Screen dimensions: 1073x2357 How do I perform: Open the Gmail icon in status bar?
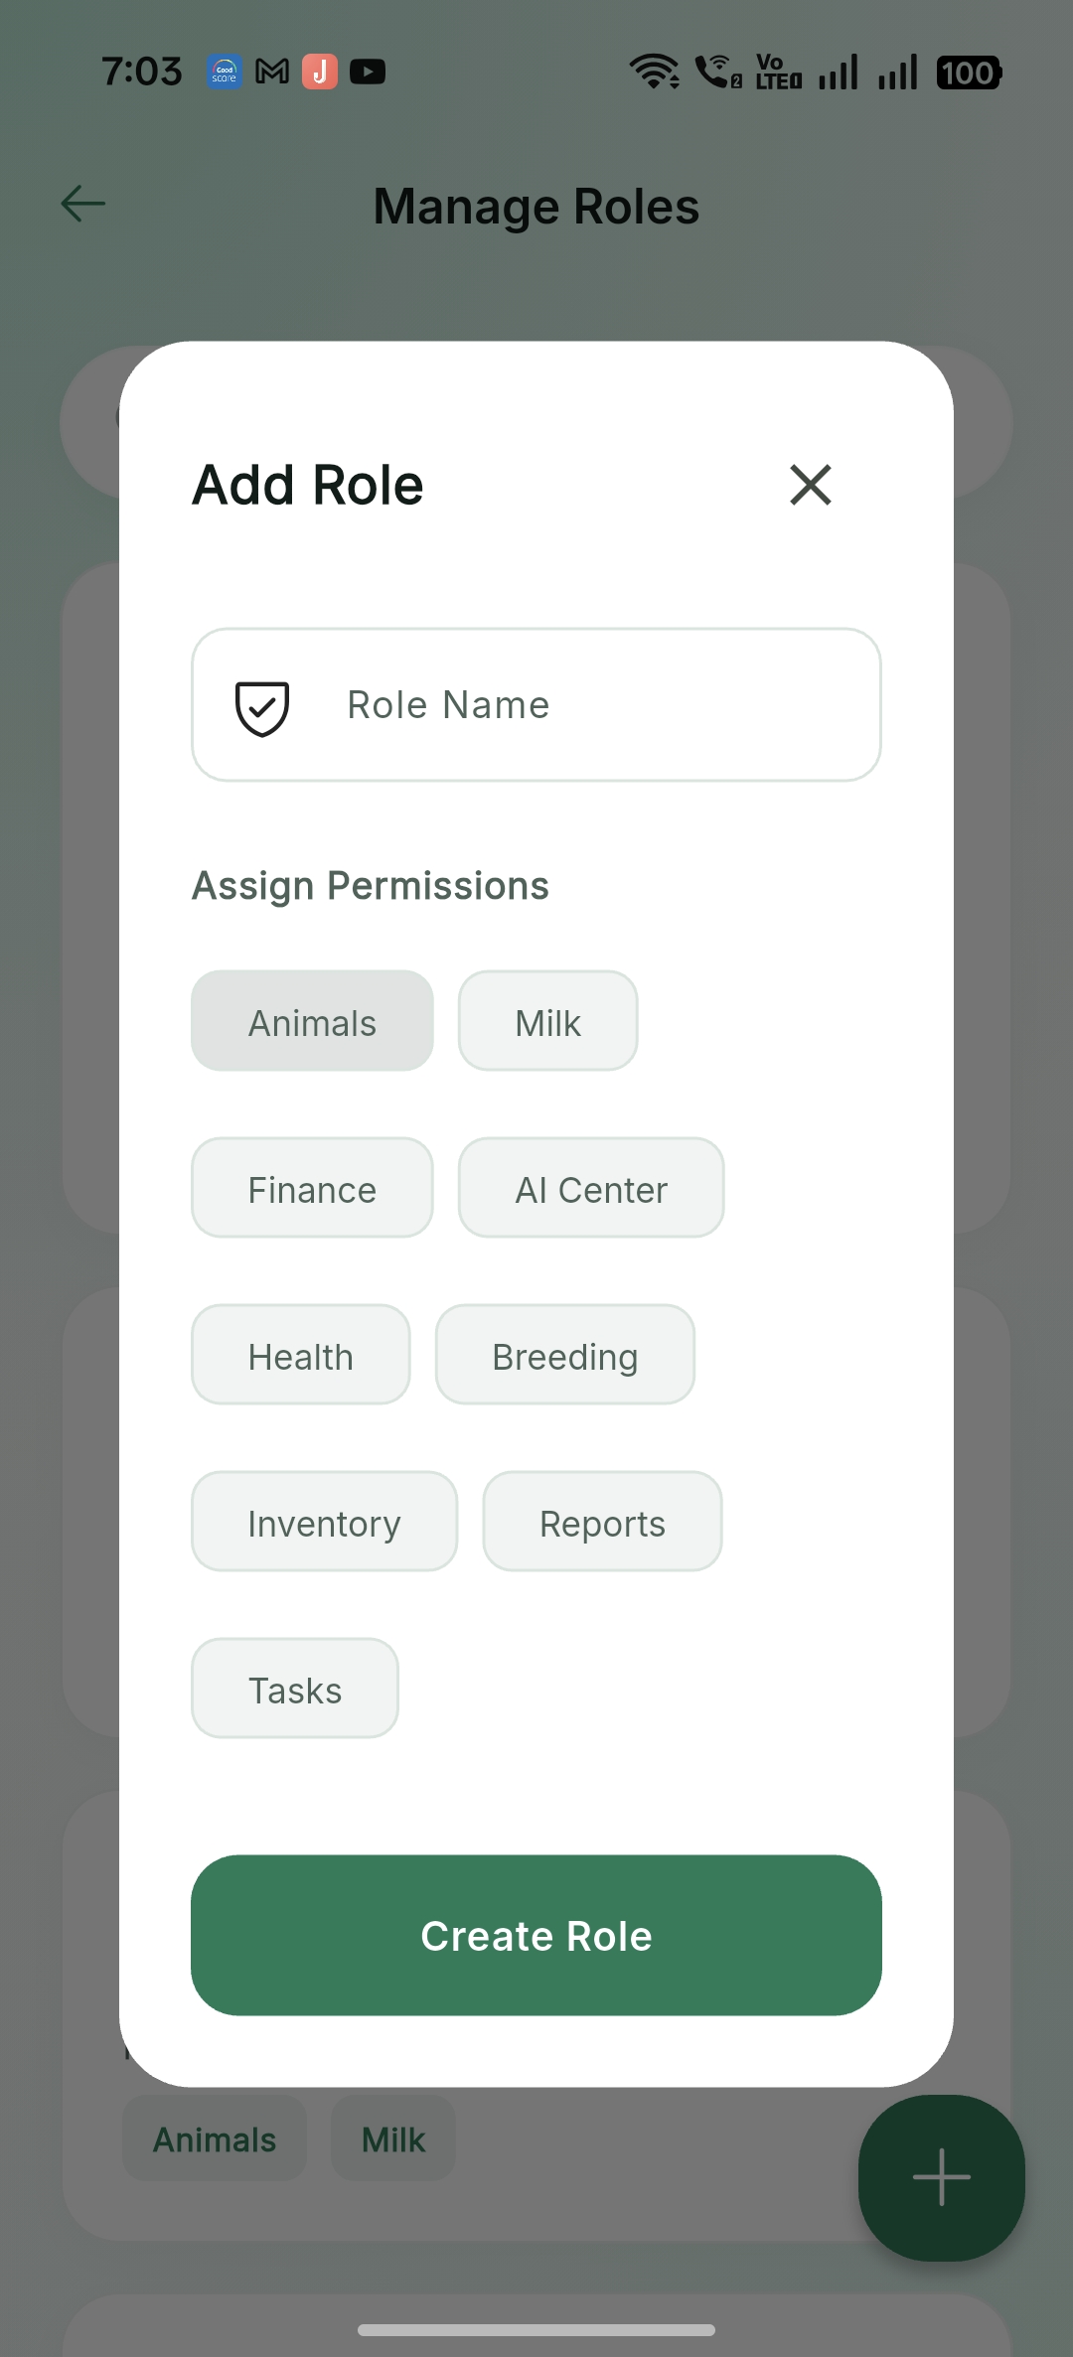click(271, 71)
